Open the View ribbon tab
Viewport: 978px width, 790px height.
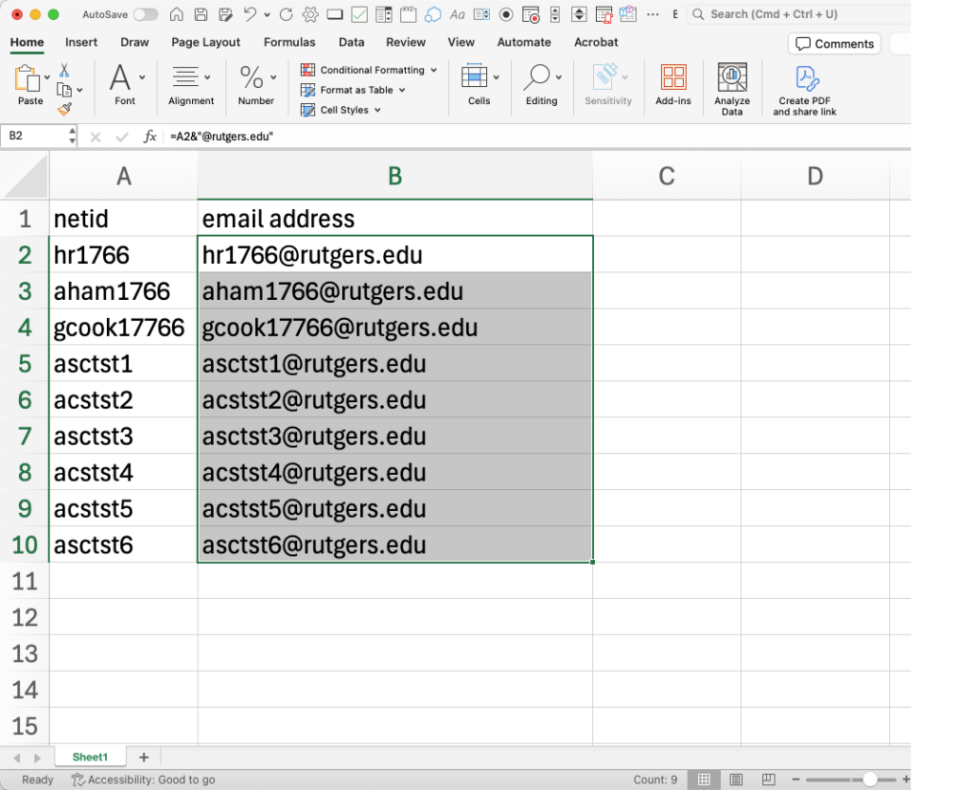[x=461, y=42]
